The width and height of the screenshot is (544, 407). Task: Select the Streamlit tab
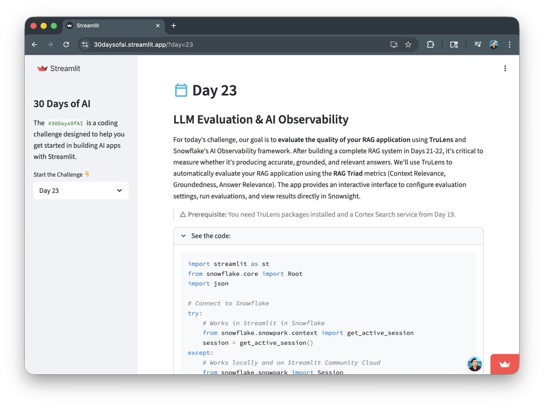pyautogui.click(x=113, y=26)
